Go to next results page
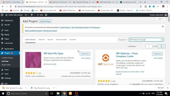 click(159, 46)
